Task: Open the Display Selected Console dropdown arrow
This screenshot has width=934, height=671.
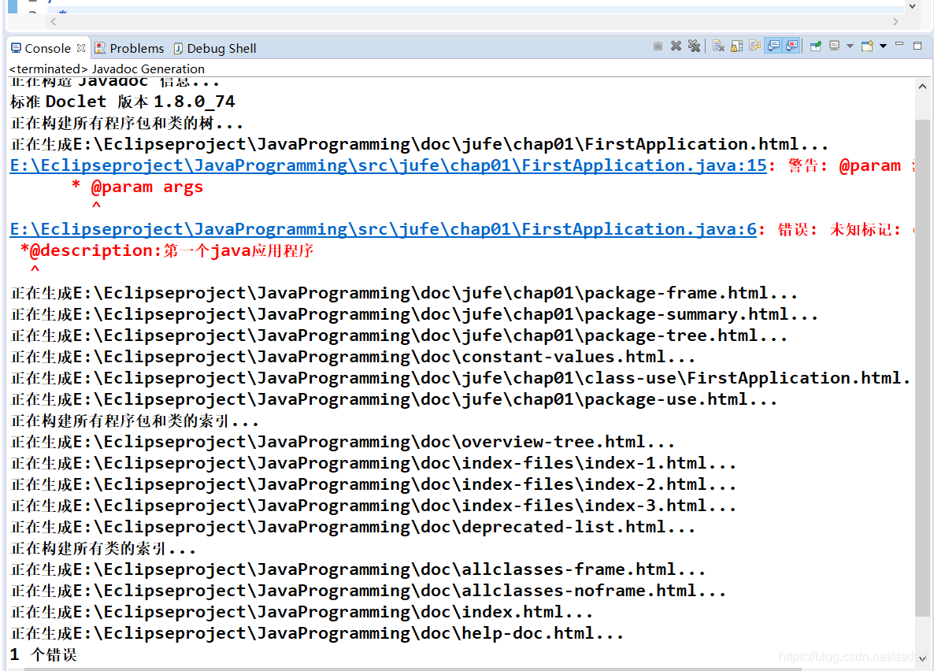Action: [850, 46]
